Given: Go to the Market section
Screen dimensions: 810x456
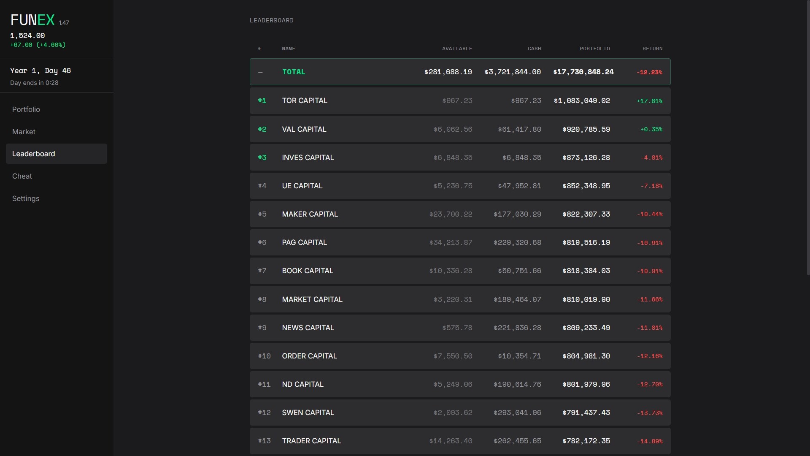Looking at the screenshot, I should pyautogui.click(x=56, y=132).
